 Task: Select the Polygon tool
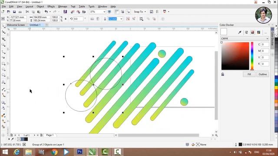point(3,75)
